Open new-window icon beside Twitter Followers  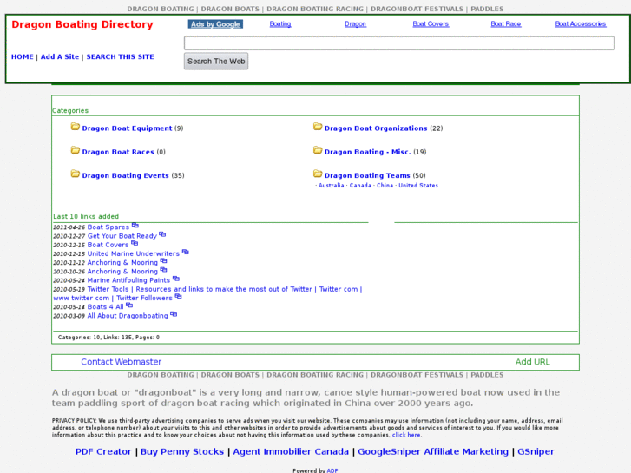click(x=178, y=296)
